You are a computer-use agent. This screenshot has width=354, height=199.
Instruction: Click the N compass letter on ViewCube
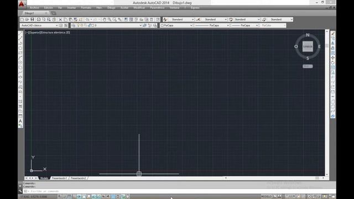pyautogui.click(x=308, y=35)
